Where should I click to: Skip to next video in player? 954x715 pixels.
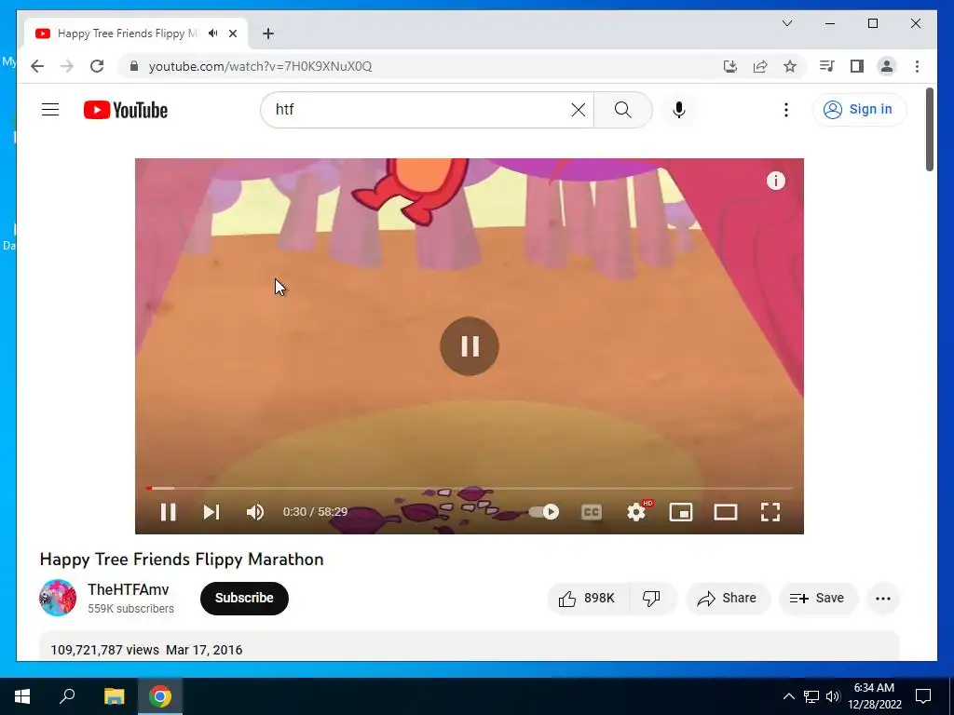tap(211, 512)
